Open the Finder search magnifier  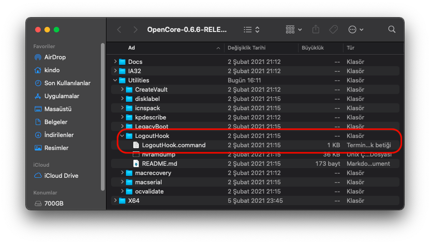point(392,30)
